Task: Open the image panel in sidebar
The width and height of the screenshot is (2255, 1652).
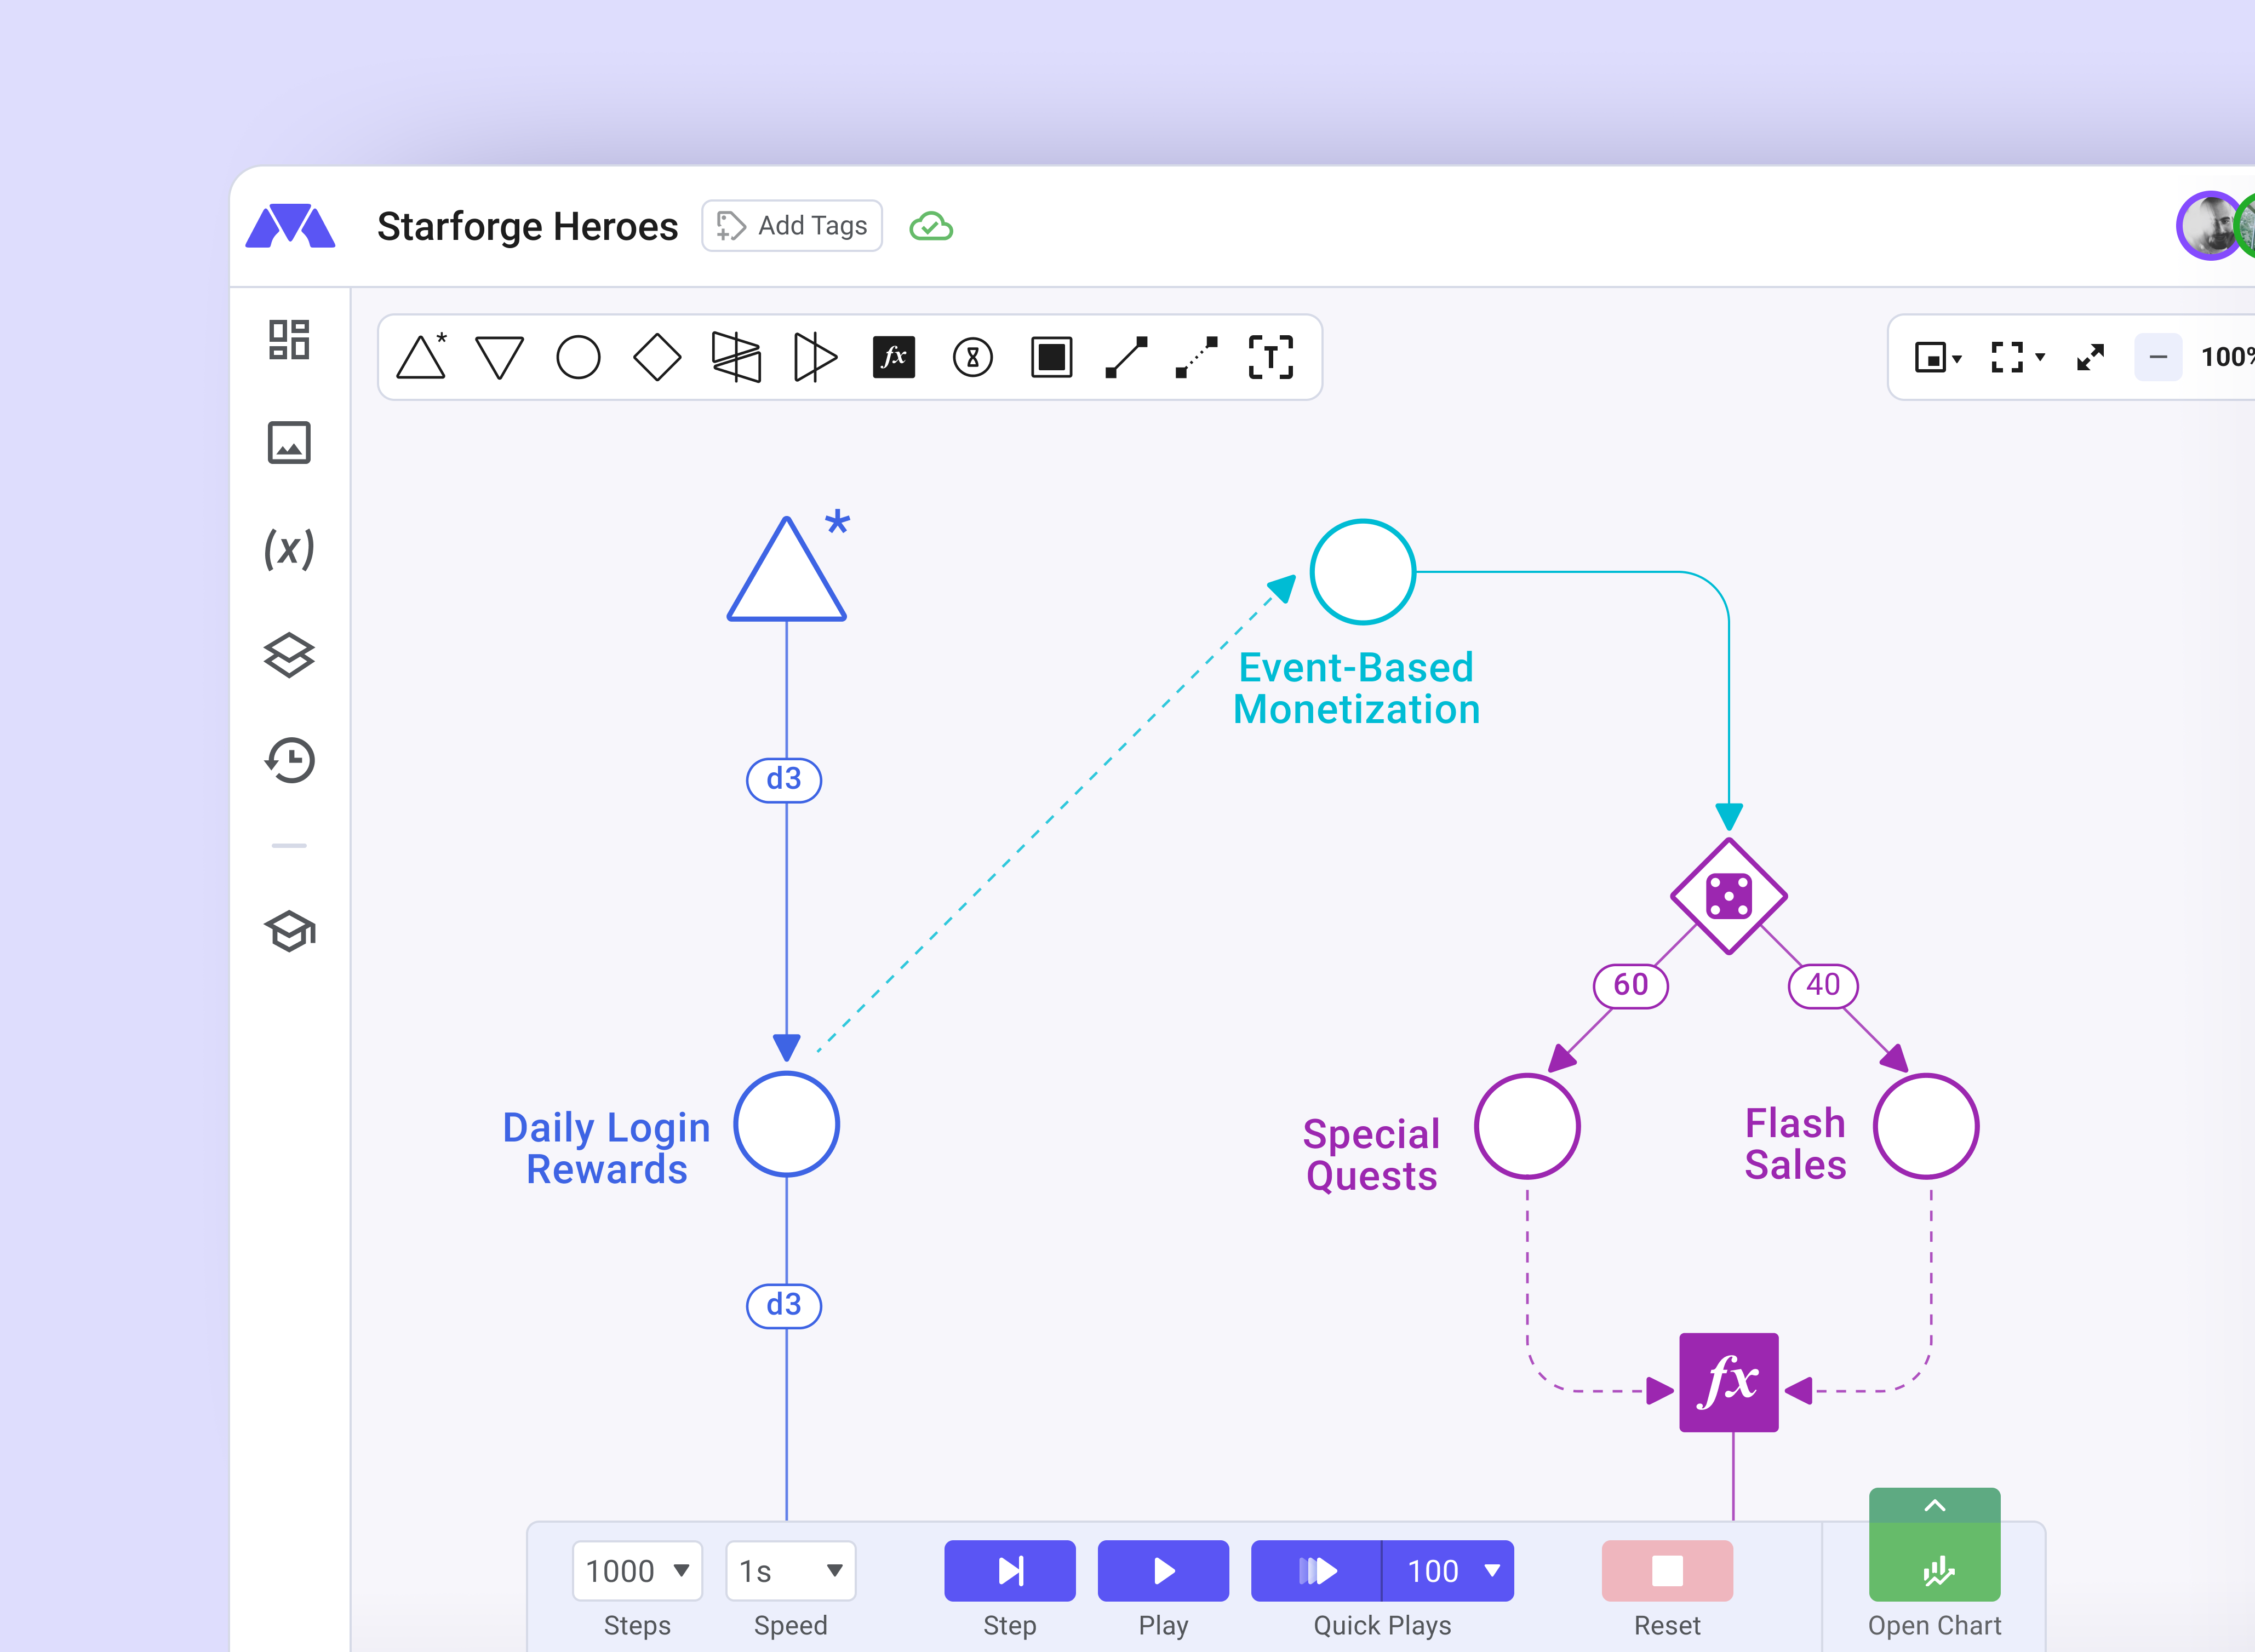Action: click(289, 443)
